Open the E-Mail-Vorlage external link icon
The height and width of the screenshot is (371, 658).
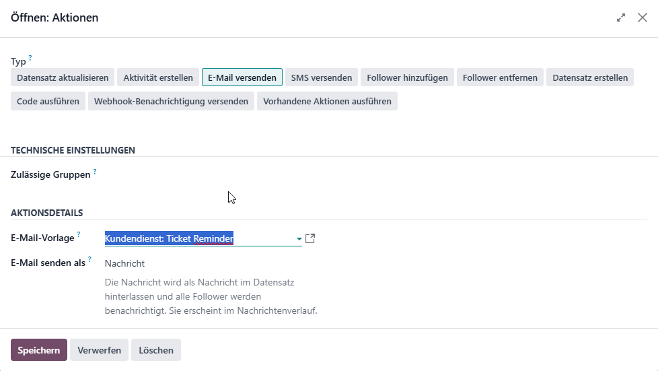coord(310,238)
